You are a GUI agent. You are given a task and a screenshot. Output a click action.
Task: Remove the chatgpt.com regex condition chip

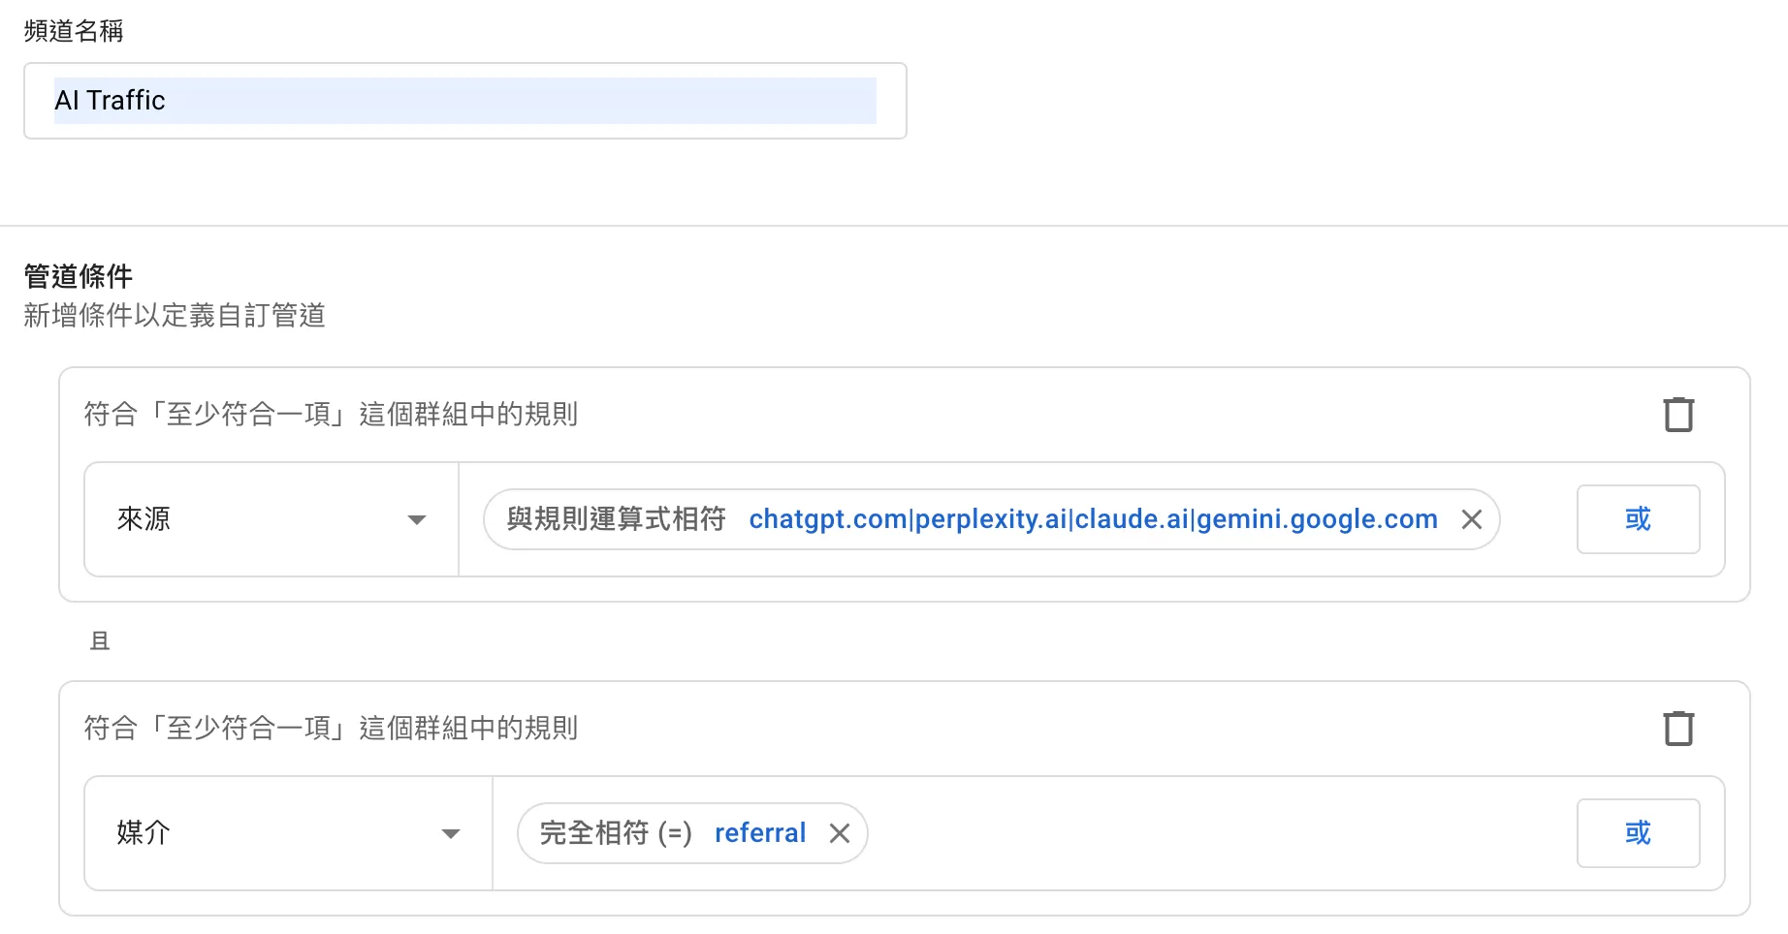pos(1471,520)
